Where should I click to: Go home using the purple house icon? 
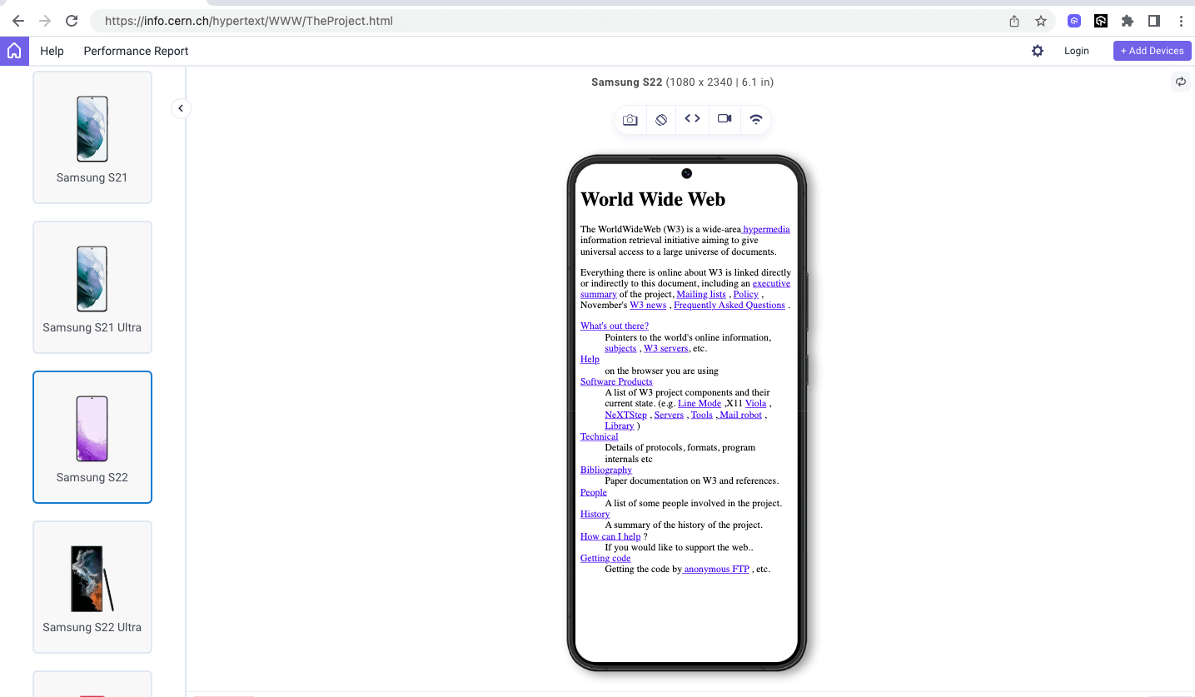(14, 51)
